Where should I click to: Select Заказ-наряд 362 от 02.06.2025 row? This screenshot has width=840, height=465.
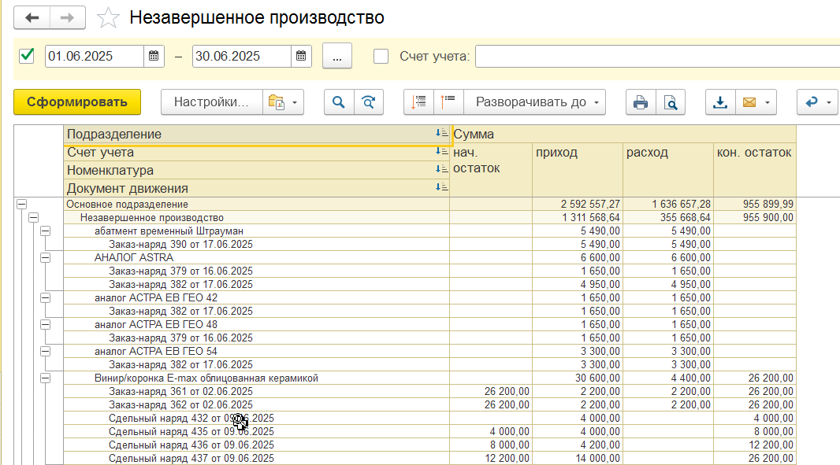257,405
